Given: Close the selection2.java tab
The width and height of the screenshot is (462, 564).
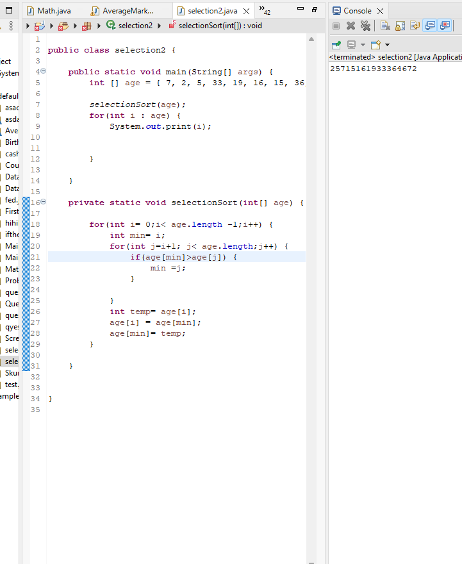Looking at the screenshot, I should 246,11.
